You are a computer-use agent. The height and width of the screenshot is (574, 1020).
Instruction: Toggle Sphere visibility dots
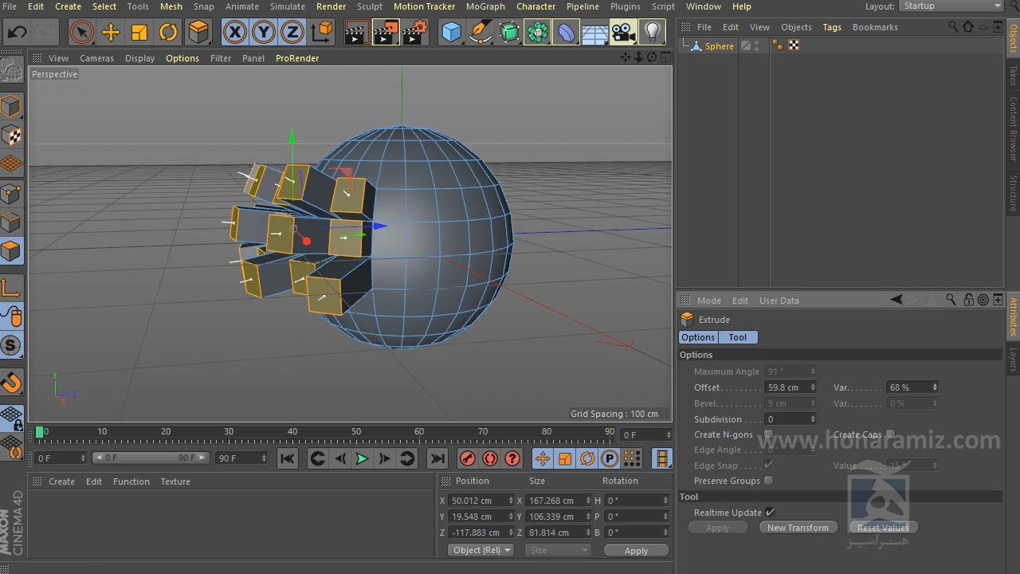756,45
